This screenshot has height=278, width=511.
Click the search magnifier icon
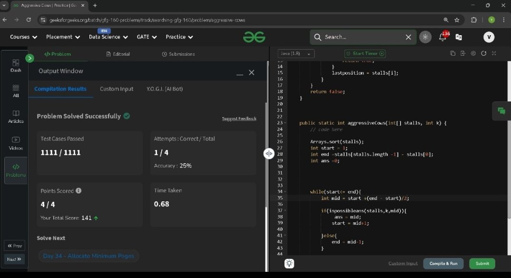pos(317,37)
